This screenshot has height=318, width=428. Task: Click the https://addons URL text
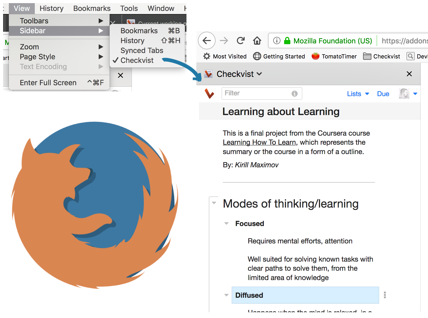(405, 41)
